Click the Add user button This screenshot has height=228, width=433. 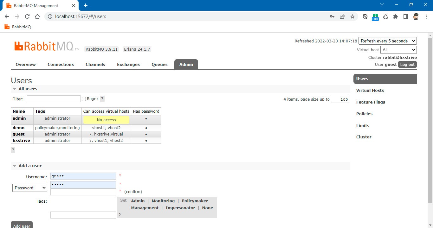(x=22, y=225)
